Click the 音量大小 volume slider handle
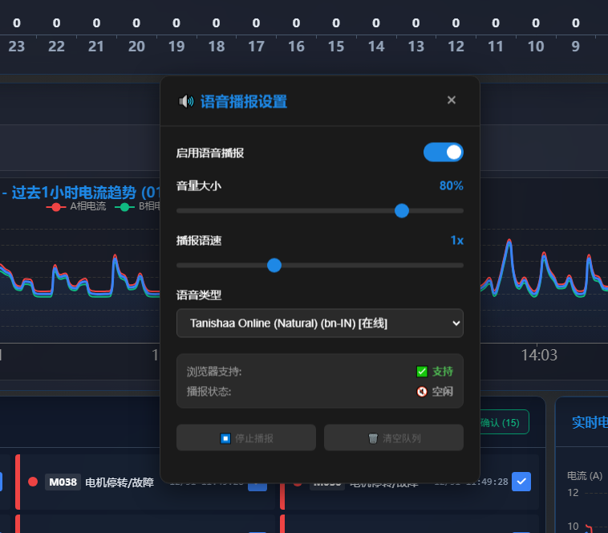608x533 pixels. coord(402,210)
